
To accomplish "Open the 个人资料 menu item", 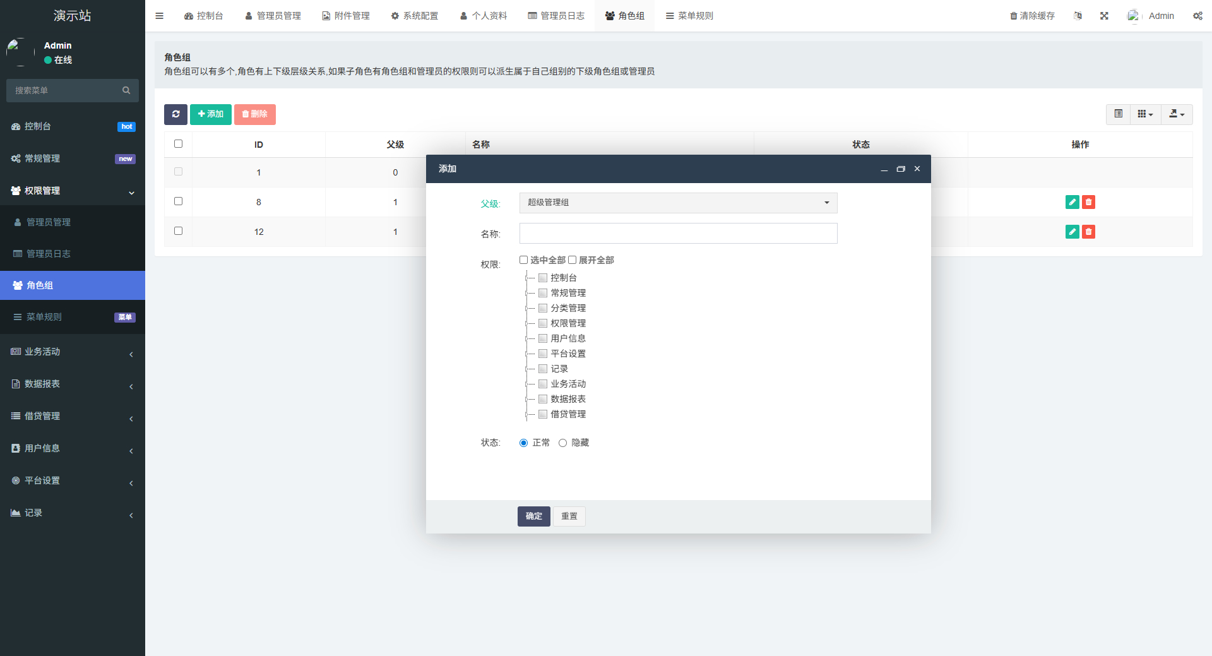I will click(x=484, y=16).
